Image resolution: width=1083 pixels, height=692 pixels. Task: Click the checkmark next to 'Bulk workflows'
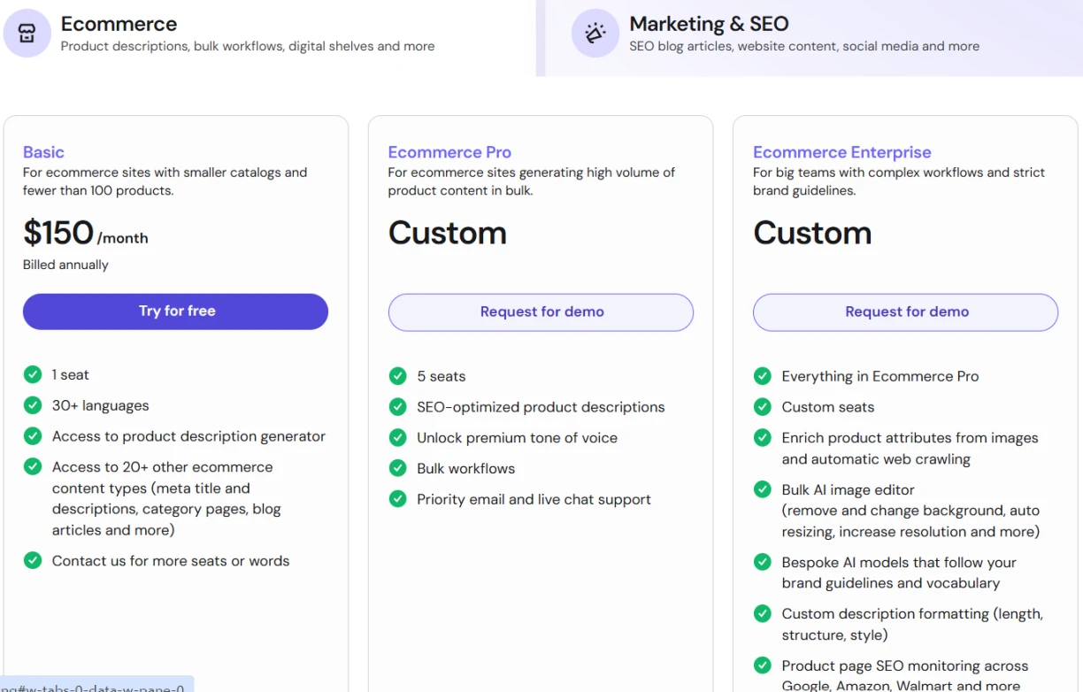[398, 468]
